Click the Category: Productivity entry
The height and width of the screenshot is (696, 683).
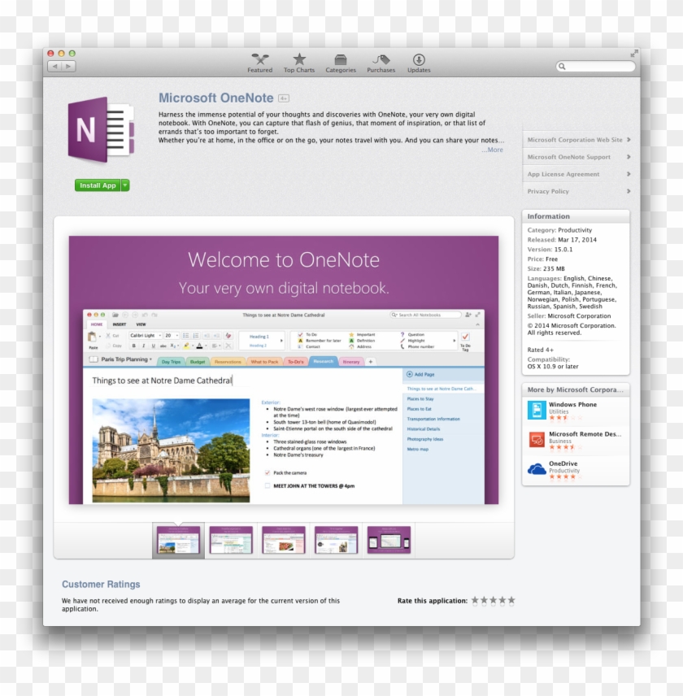(559, 230)
